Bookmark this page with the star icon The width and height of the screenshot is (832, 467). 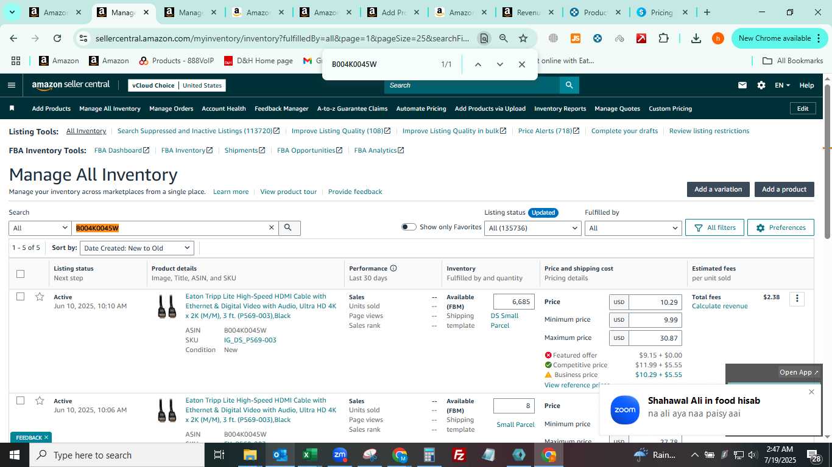tap(523, 38)
